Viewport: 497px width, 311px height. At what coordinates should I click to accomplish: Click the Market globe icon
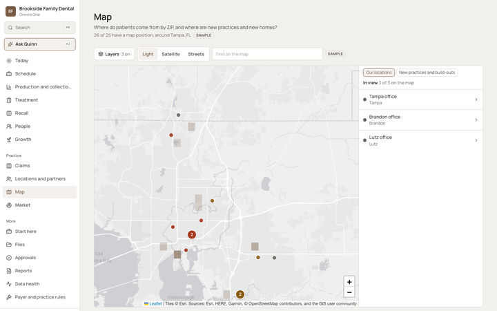9,205
